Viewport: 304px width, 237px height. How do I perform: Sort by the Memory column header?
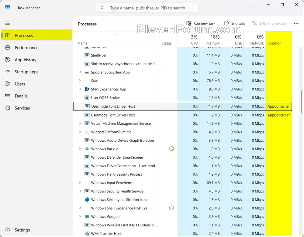[211, 39]
